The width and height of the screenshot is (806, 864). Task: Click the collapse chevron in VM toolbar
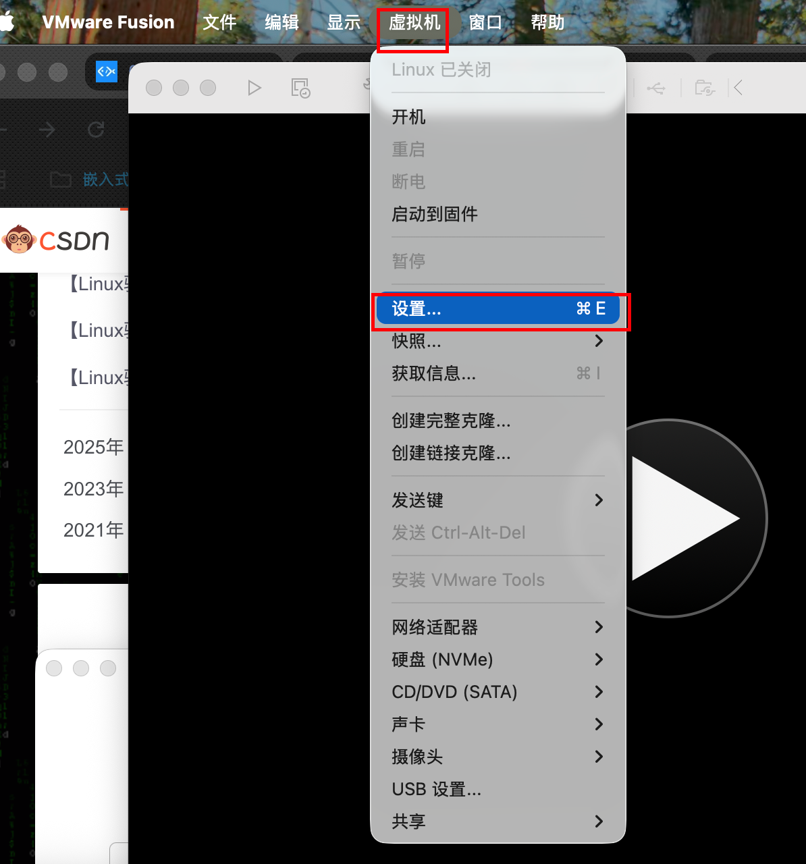pyautogui.click(x=738, y=88)
